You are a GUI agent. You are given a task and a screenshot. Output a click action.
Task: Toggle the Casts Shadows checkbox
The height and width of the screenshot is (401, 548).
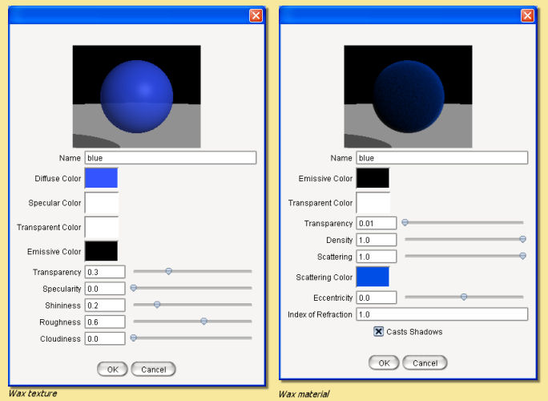click(379, 331)
